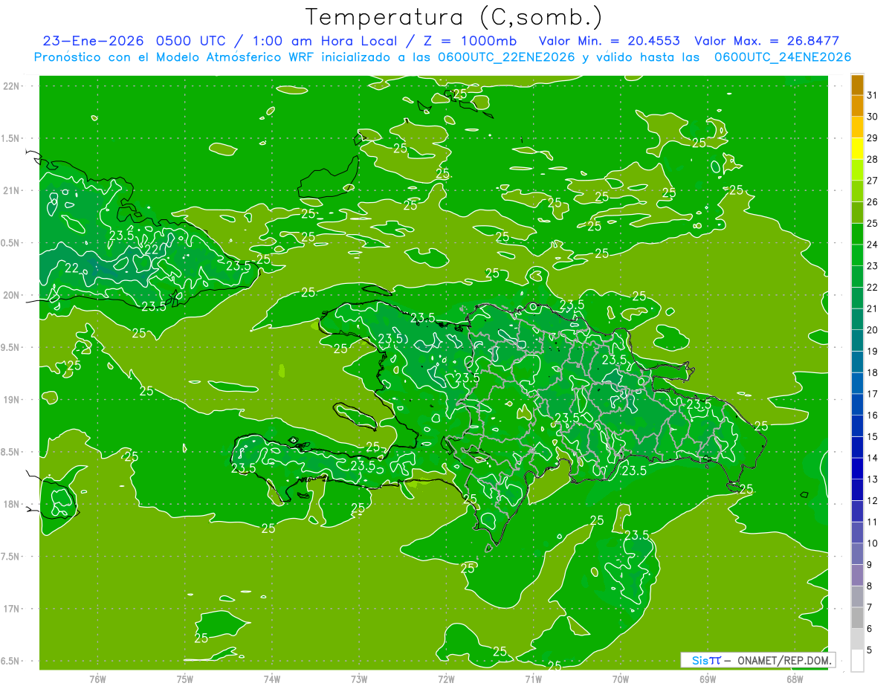The width and height of the screenshot is (892, 689).
Task: Click the 19N latitude axis label
Action: click(11, 400)
